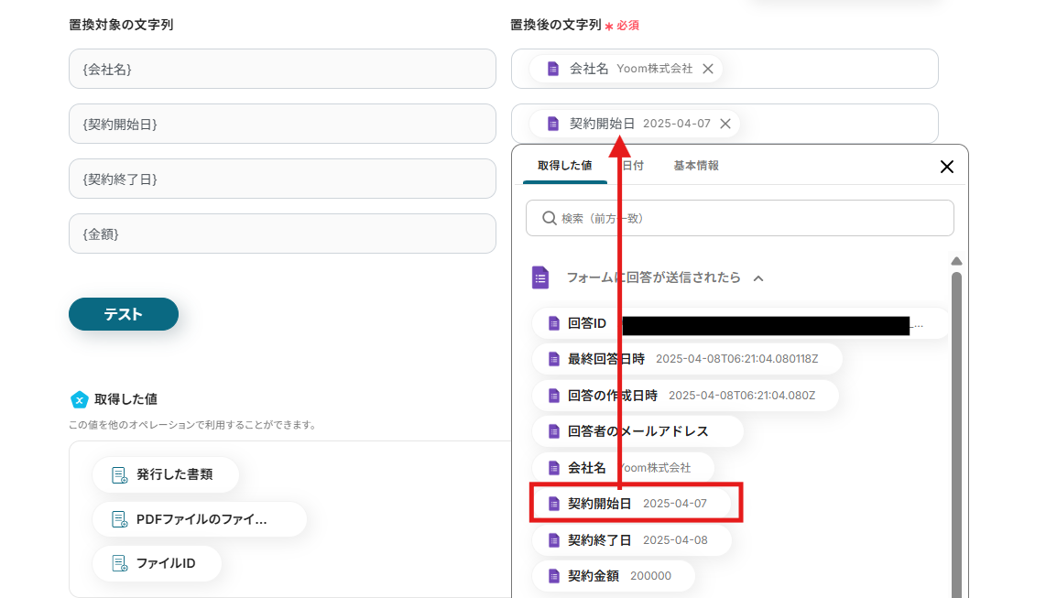This screenshot has width=1046, height=598.
Task: Select the 回答の作成日時 value
Action: pyautogui.click(x=685, y=396)
